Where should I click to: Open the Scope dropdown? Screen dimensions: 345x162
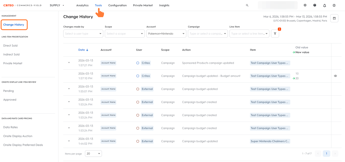pyautogui.click(x=125, y=34)
